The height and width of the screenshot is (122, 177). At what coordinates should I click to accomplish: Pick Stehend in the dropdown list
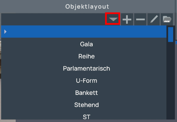coord(86,105)
